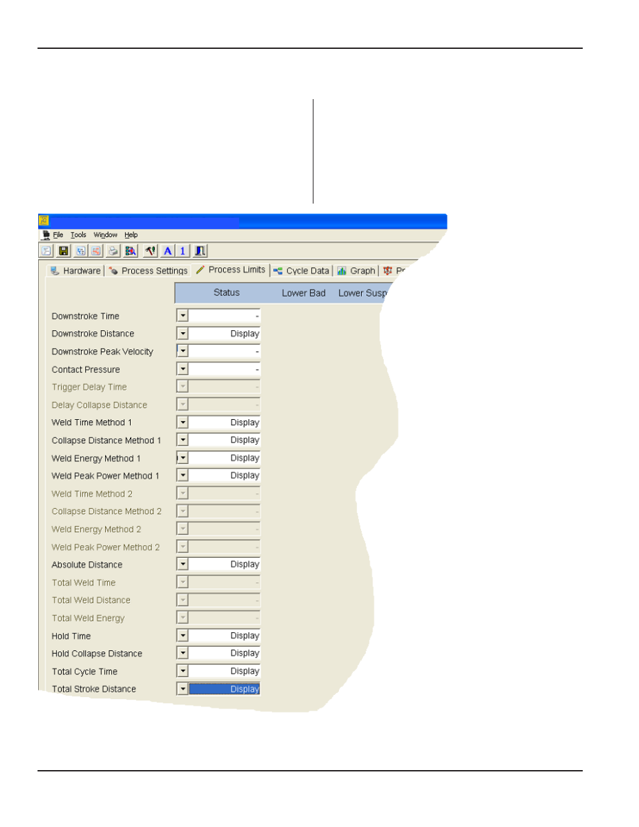Open the Weld Time Method 1 dropdown arrow

point(182,423)
